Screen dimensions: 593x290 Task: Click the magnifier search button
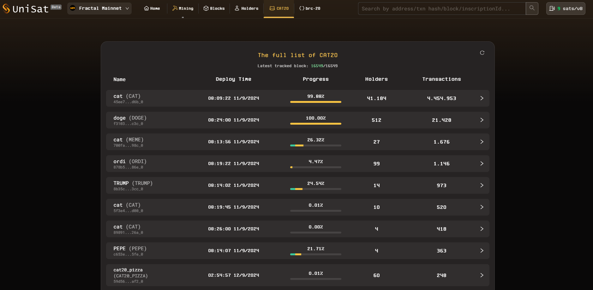532,9
